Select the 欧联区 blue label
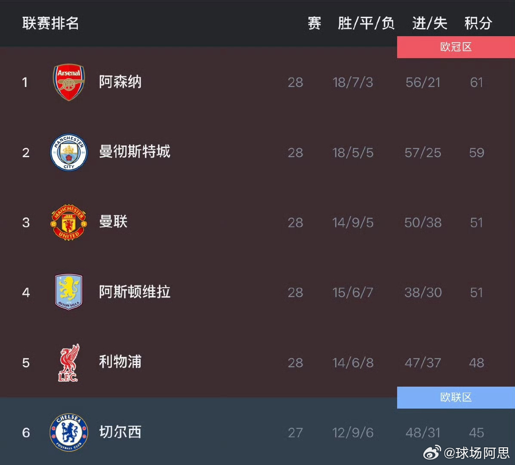 click(x=456, y=398)
